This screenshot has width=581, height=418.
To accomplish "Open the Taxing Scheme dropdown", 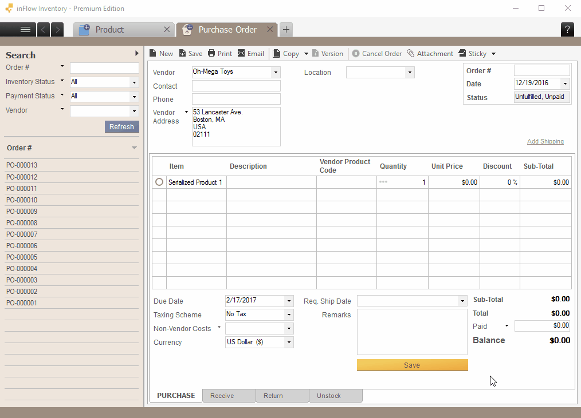I will coord(289,315).
